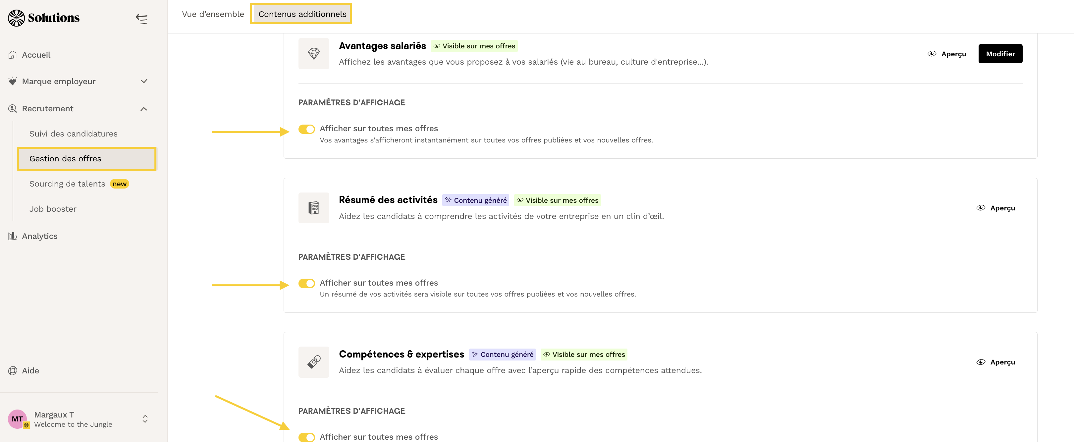Collapse the sidebar menu icon
This screenshot has height=442, width=1074.
tap(141, 19)
